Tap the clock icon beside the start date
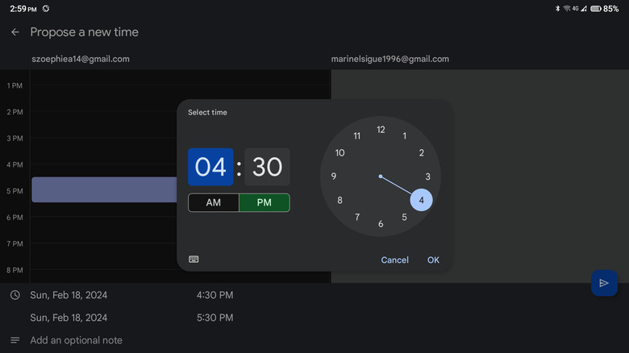The height and width of the screenshot is (353, 629). (15, 295)
